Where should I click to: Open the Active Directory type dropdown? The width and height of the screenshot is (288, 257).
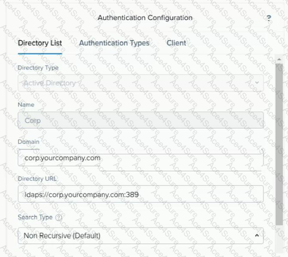[134, 83]
